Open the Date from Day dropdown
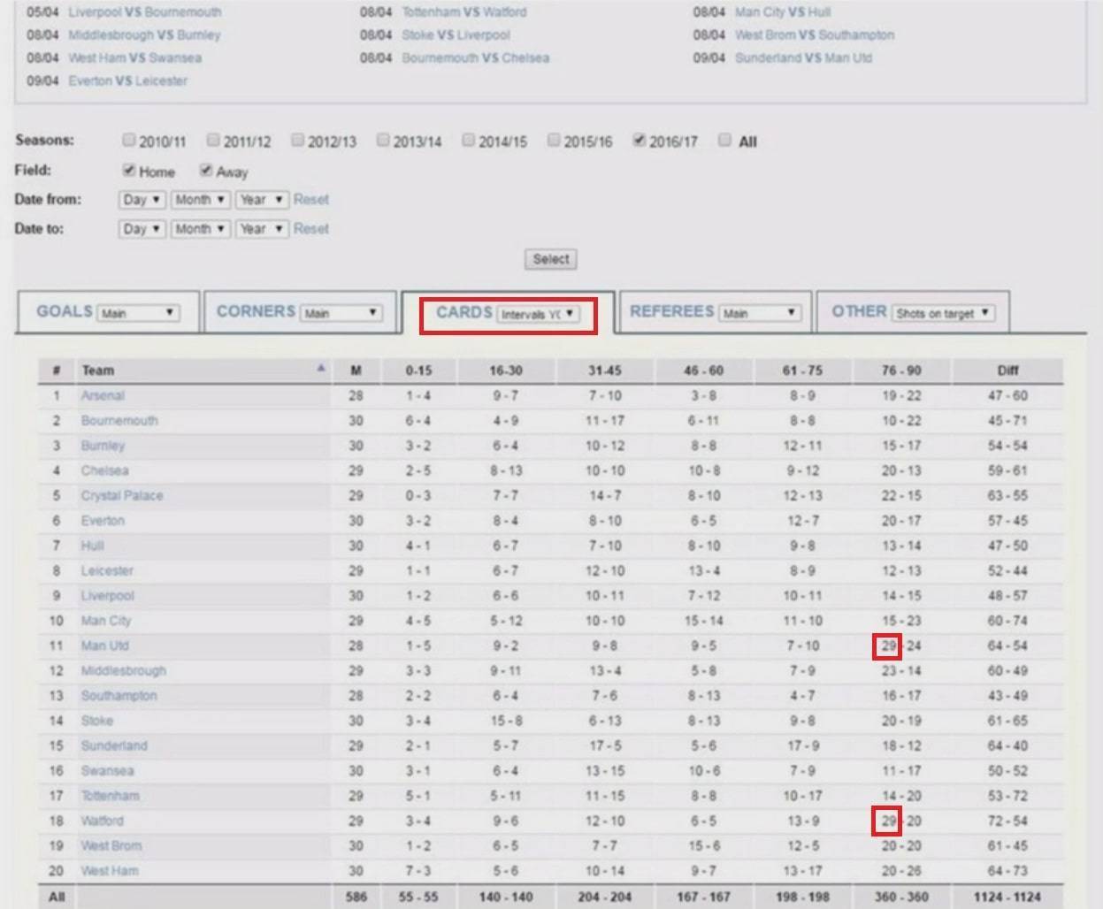This screenshot has height=909, width=1103. pos(142,200)
